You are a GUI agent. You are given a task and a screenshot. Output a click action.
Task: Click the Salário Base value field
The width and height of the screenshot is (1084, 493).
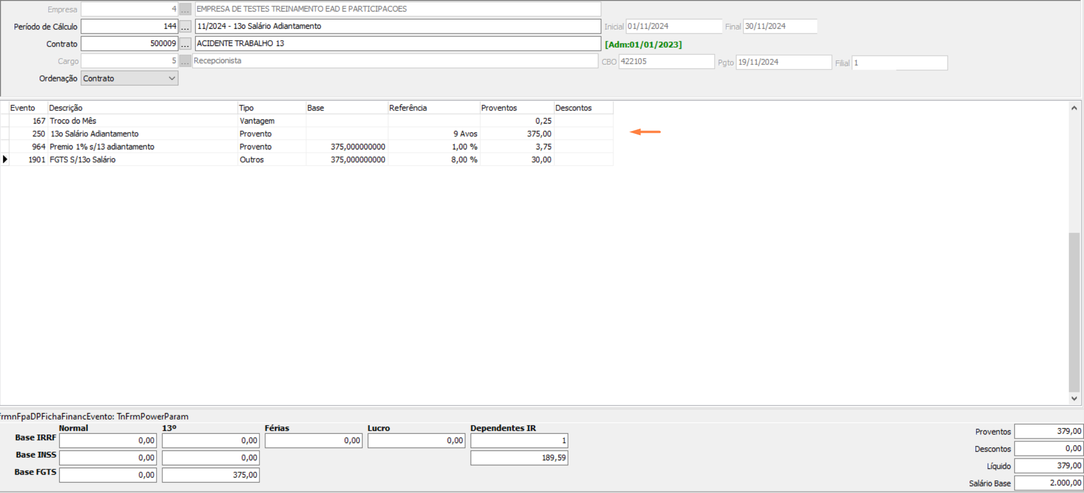click(1048, 483)
